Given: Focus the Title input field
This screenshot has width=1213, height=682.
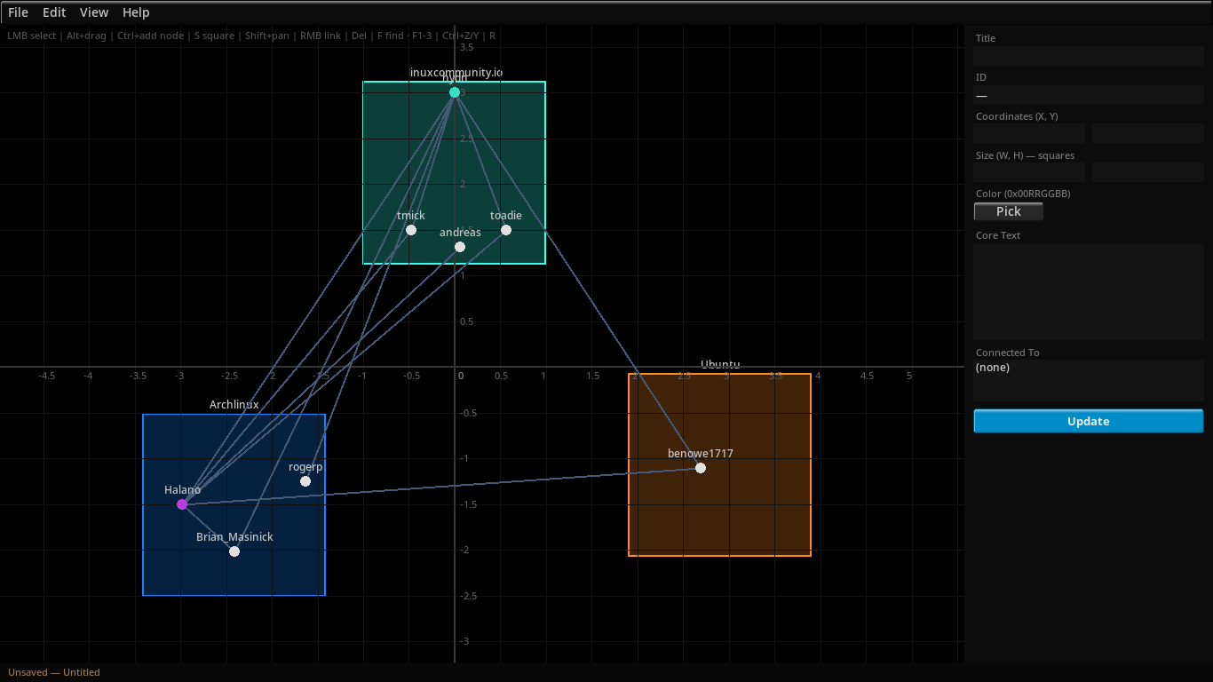Looking at the screenshot, I should [1089, 56].
